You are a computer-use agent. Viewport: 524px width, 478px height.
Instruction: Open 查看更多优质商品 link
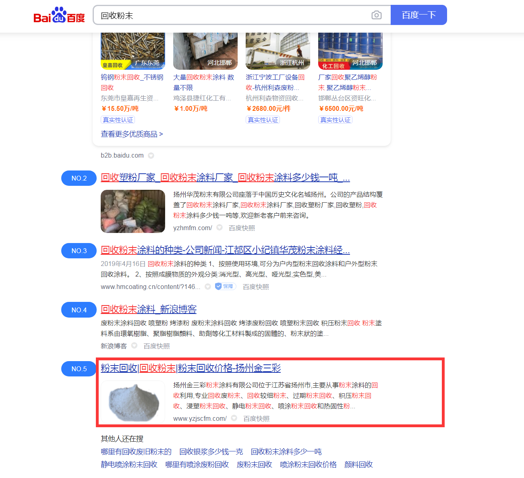(132, 134)
